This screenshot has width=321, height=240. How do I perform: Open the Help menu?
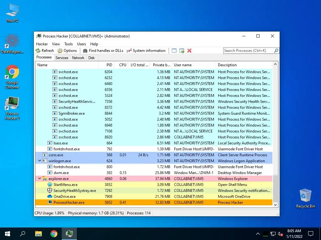coord(94,44)
